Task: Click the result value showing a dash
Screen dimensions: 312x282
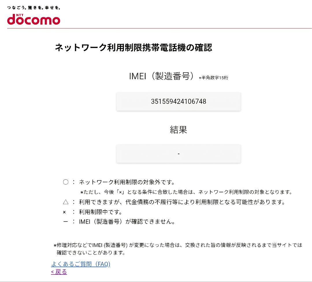Action: tap(178, 154)
